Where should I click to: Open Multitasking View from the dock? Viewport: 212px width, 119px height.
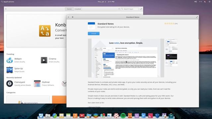41,116
